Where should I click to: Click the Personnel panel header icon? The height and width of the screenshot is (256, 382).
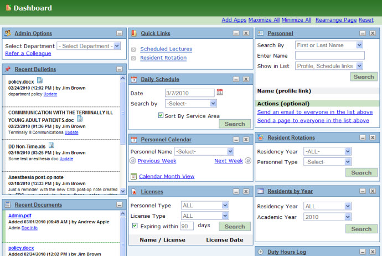click(260, 33)
